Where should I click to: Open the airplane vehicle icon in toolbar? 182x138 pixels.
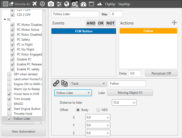(x=35, y=4)
